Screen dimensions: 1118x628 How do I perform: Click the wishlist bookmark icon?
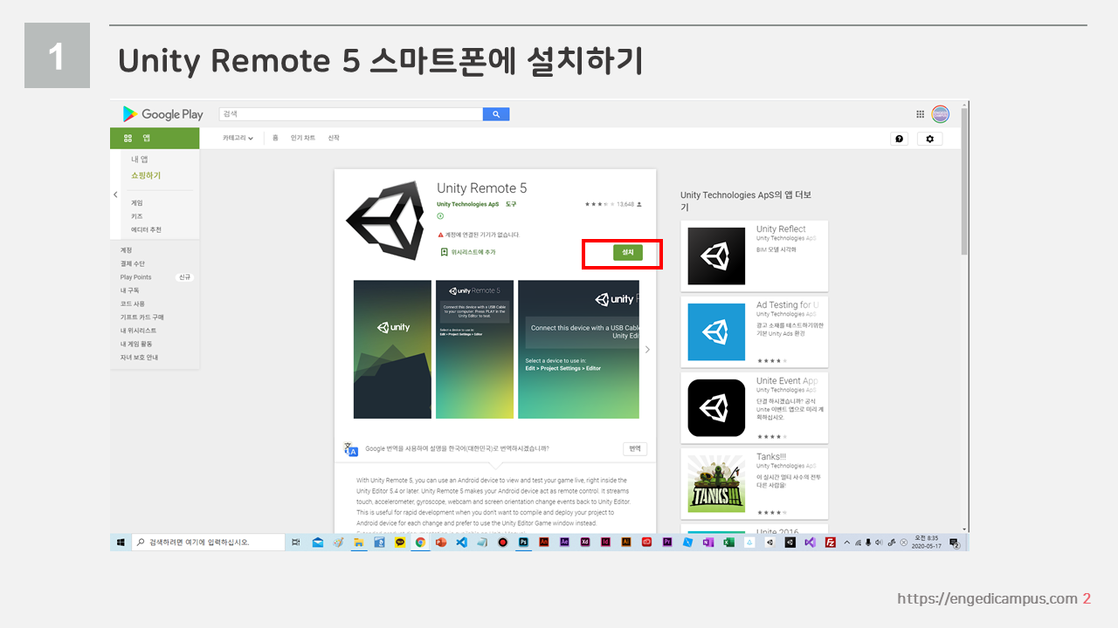click(x=444, y=252)
